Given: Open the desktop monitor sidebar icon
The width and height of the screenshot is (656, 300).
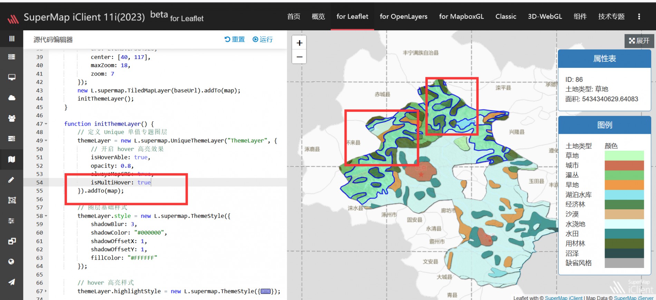Looking at the screenshot, I should [12, 77].
